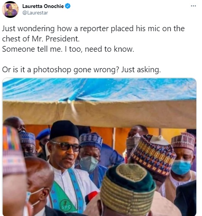Screen dimensions: 202x216
Task: Open Lauretta Onochie's profile avatar
Action: point(10,10)
